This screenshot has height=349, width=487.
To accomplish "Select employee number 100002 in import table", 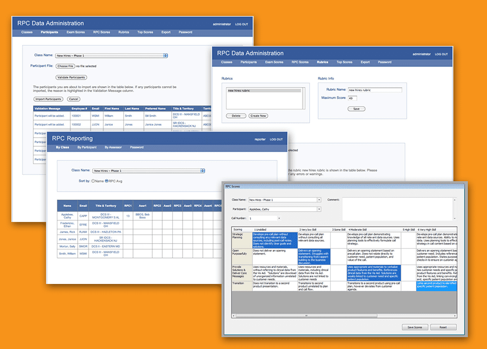I will (76, 124).
